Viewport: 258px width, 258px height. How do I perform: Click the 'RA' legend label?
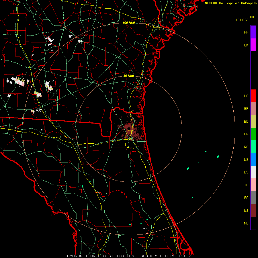coord(246,147)
